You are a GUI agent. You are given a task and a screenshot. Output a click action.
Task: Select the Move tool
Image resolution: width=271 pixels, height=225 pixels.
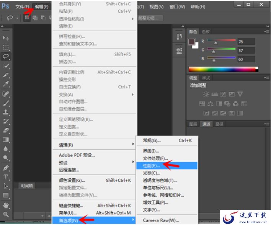(6, 38)
